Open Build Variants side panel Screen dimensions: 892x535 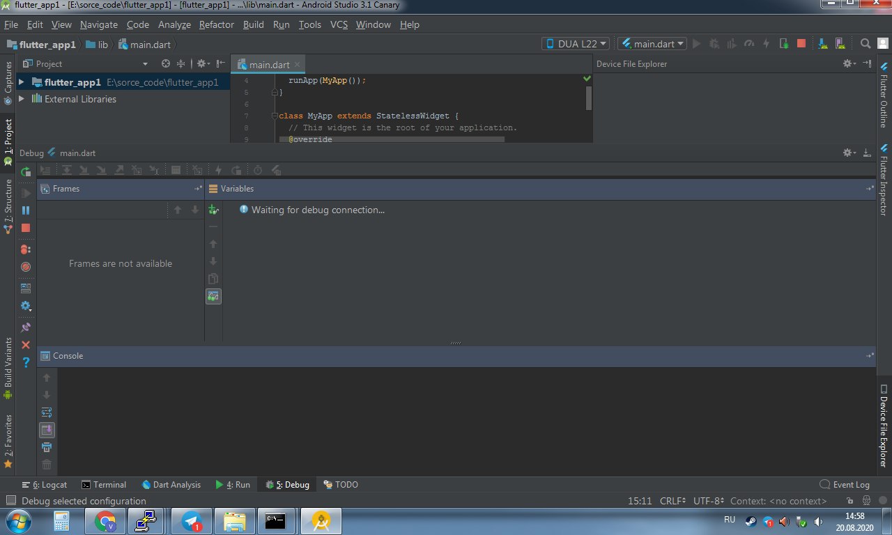[x=8, y=368]
